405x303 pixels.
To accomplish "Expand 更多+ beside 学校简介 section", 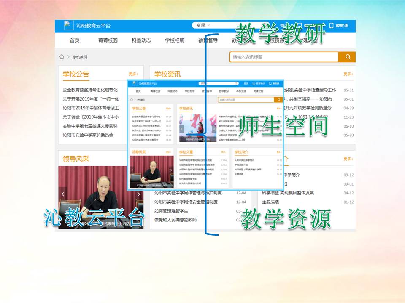I will click(348, 159).
